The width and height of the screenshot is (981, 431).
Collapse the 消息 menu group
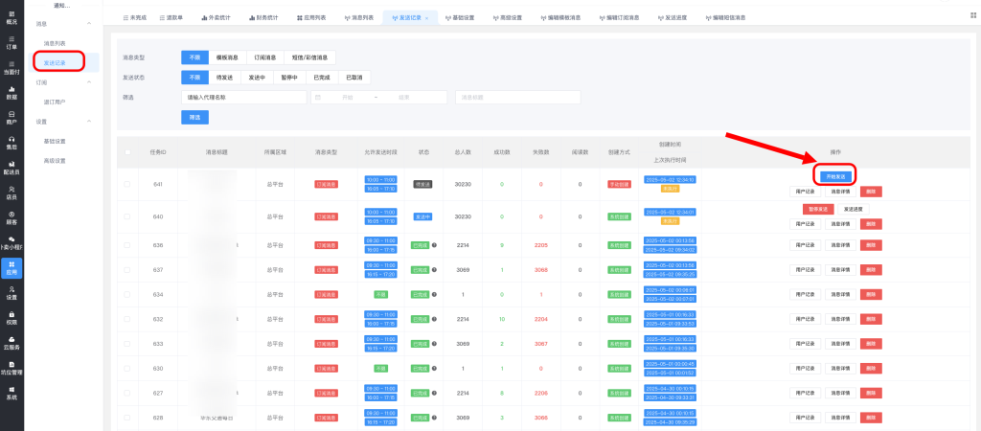pos(89,23)
